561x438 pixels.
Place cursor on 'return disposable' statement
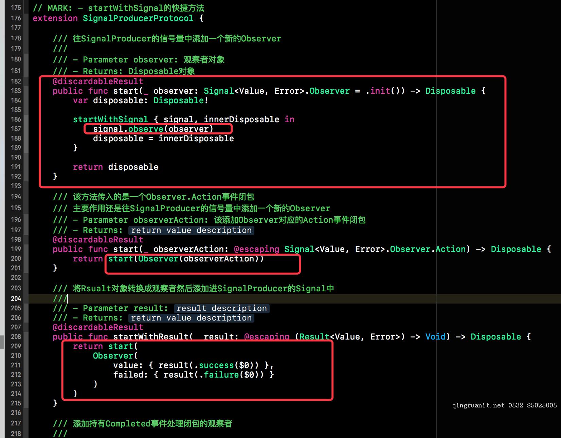[x=115, y=167]
